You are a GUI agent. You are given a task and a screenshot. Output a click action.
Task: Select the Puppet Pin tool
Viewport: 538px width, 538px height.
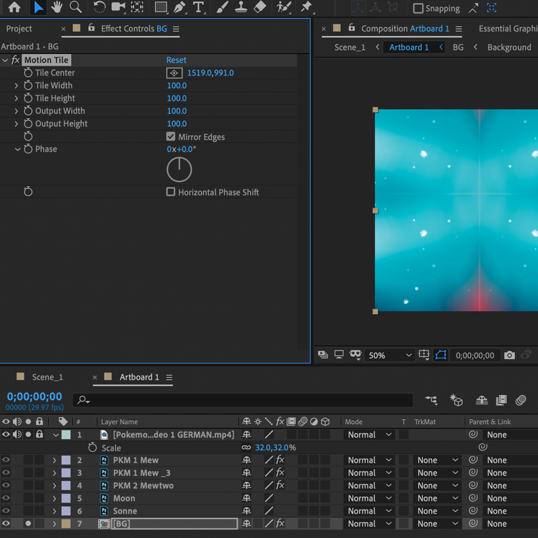coord(306,7)
